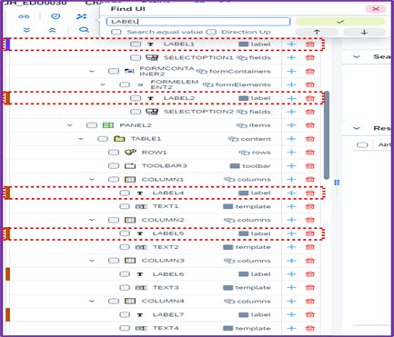This screenshot has width=394, height=337.
Task: Add child to LABEL5 with plus icon
Action: (291, 233)
